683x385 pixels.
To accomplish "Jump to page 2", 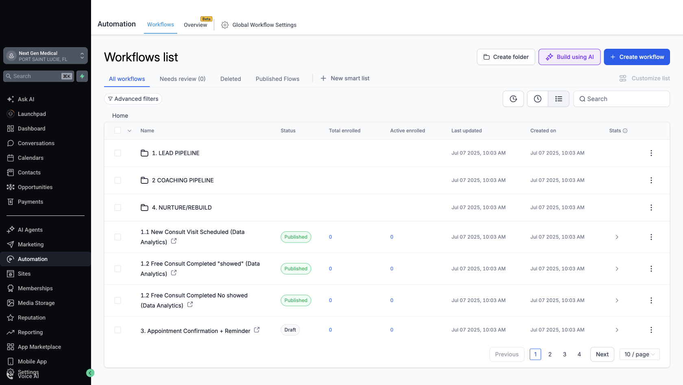I will click(x=550, y=354).
